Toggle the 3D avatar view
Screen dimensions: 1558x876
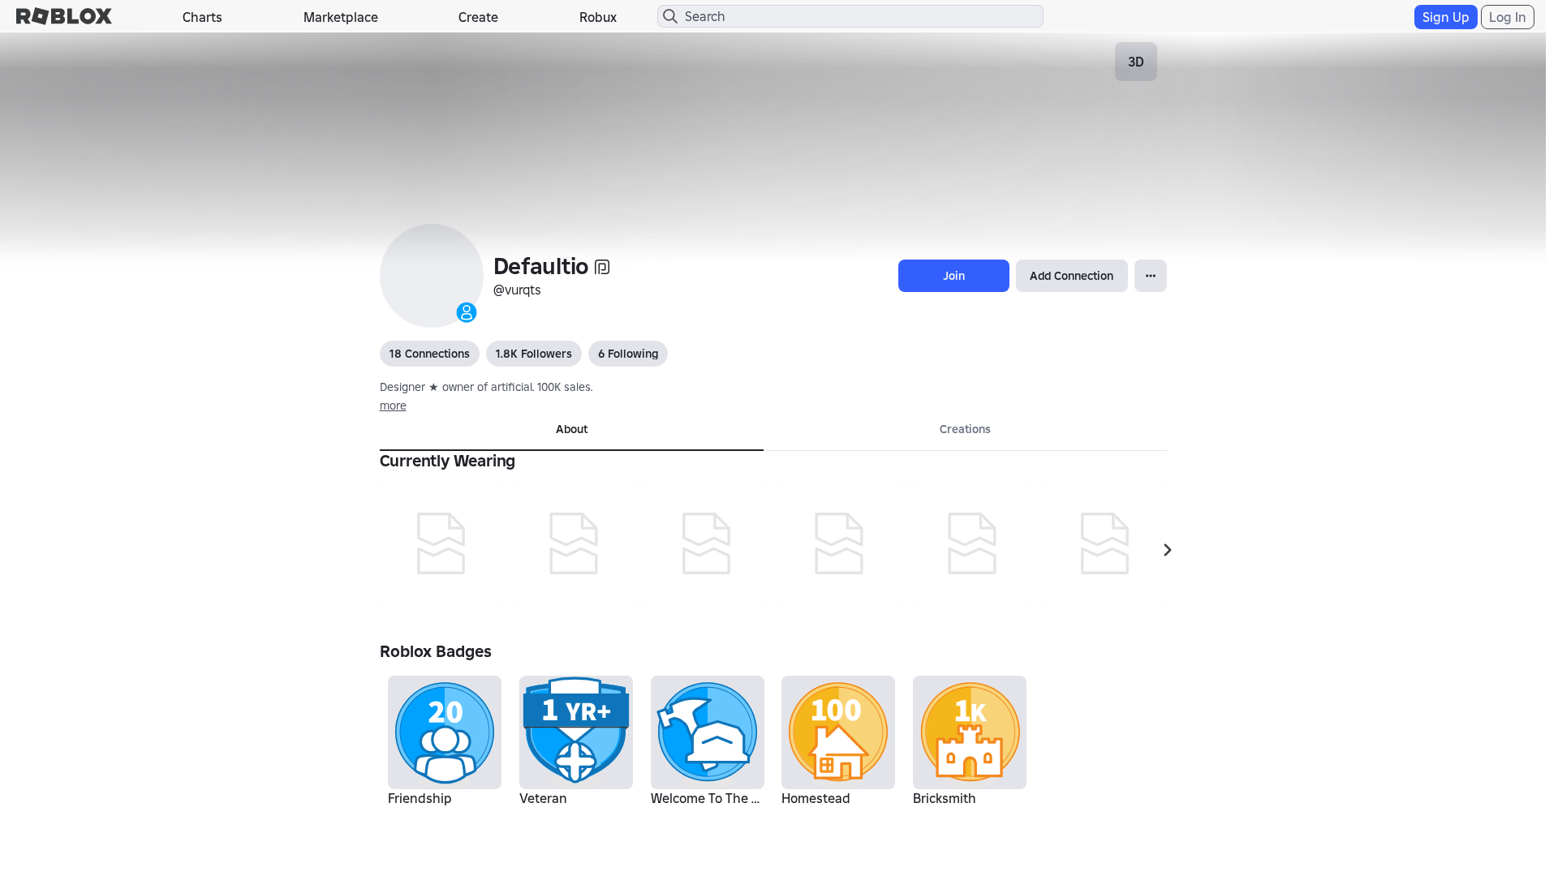point(1136,62)
